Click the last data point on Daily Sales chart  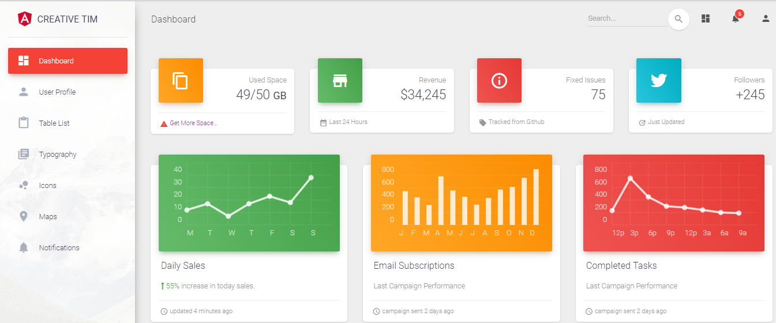coord(311,178)
